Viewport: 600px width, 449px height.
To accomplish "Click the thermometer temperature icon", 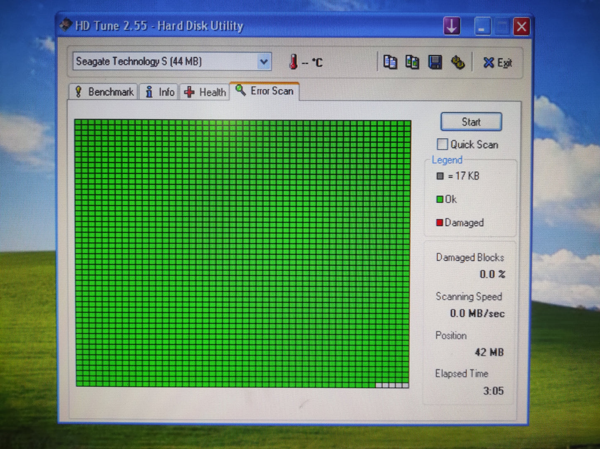I will point(293,62).
